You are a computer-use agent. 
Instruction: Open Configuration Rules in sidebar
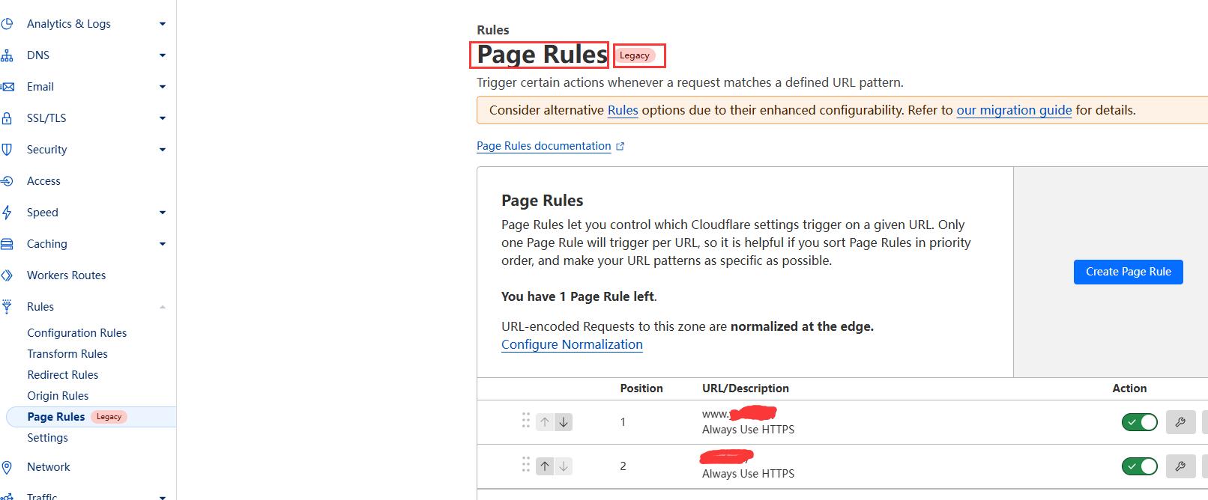point(77,333)
